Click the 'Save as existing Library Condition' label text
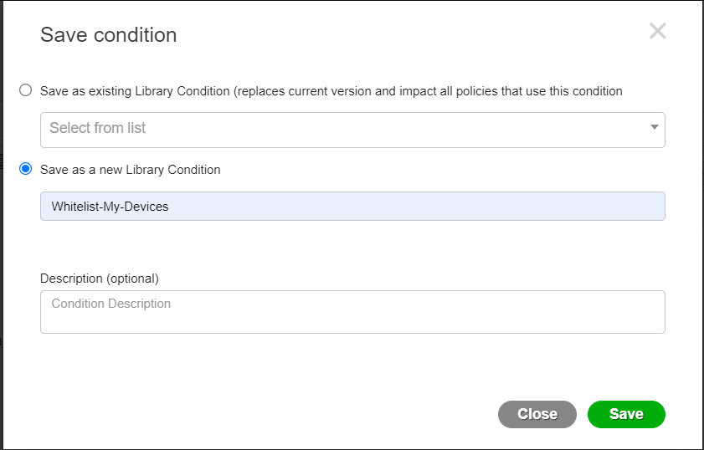This screenshot has width=704, height=450. click(x=135, y=91)
